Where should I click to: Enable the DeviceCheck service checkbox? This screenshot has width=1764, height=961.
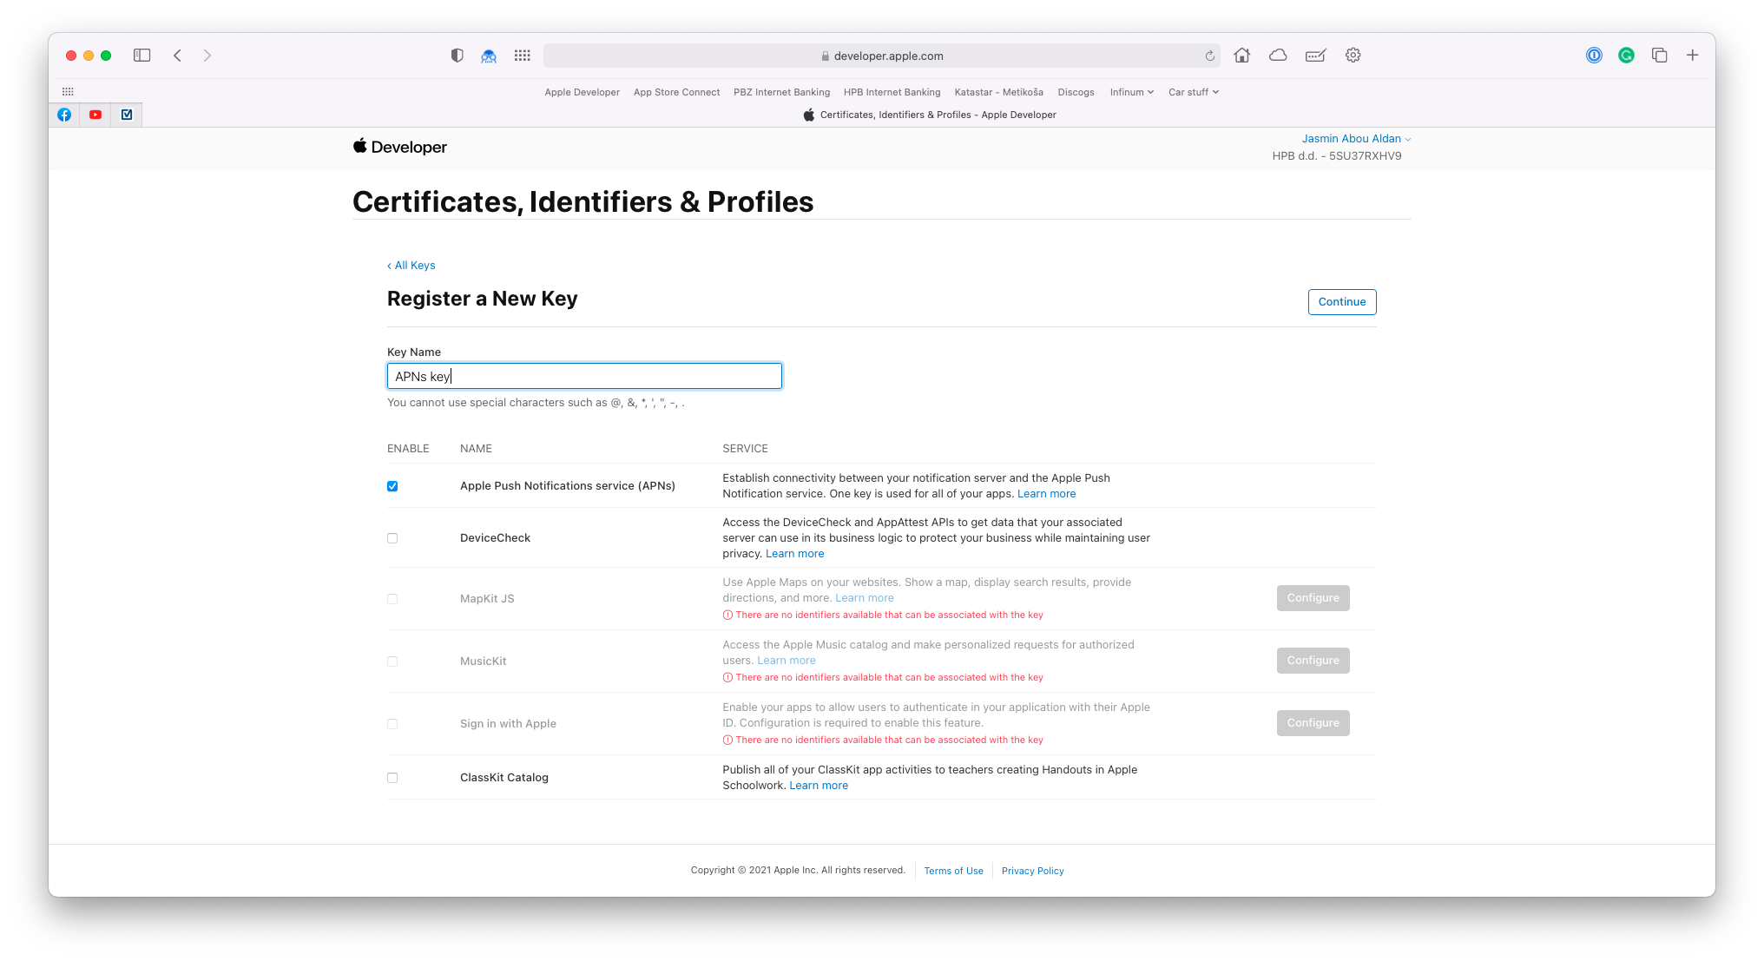392,538
